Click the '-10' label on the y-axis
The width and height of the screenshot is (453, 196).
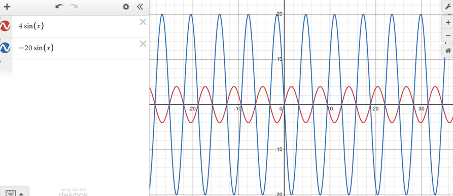279,149
